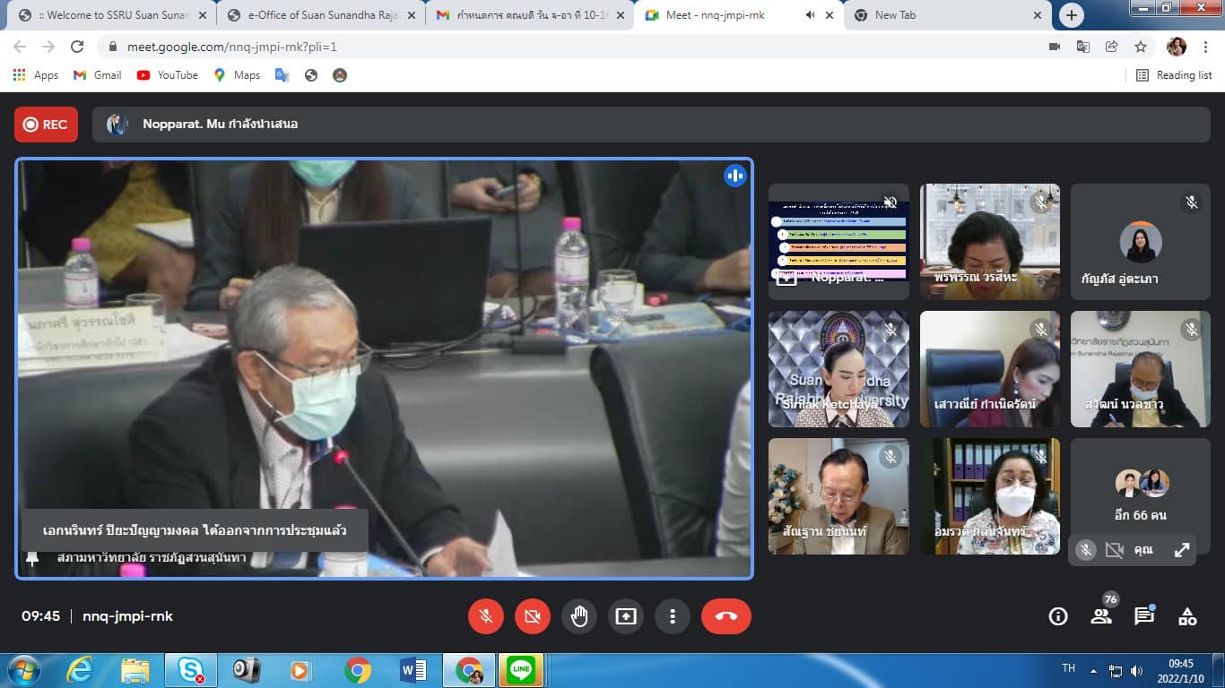Open the Activities shapes icon
This screenshot has height=688, width=1225.
coord(1187,616)
